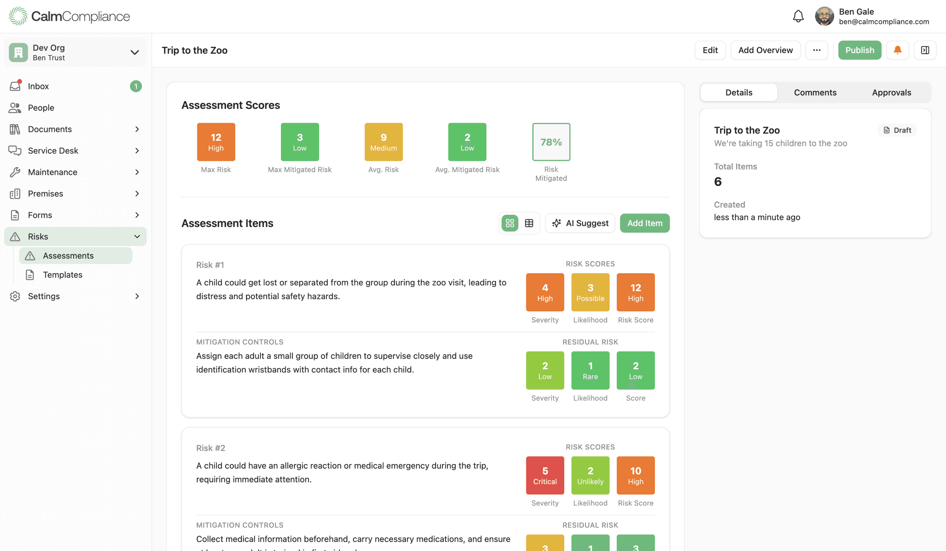Switch to the Comments tab

815,92
